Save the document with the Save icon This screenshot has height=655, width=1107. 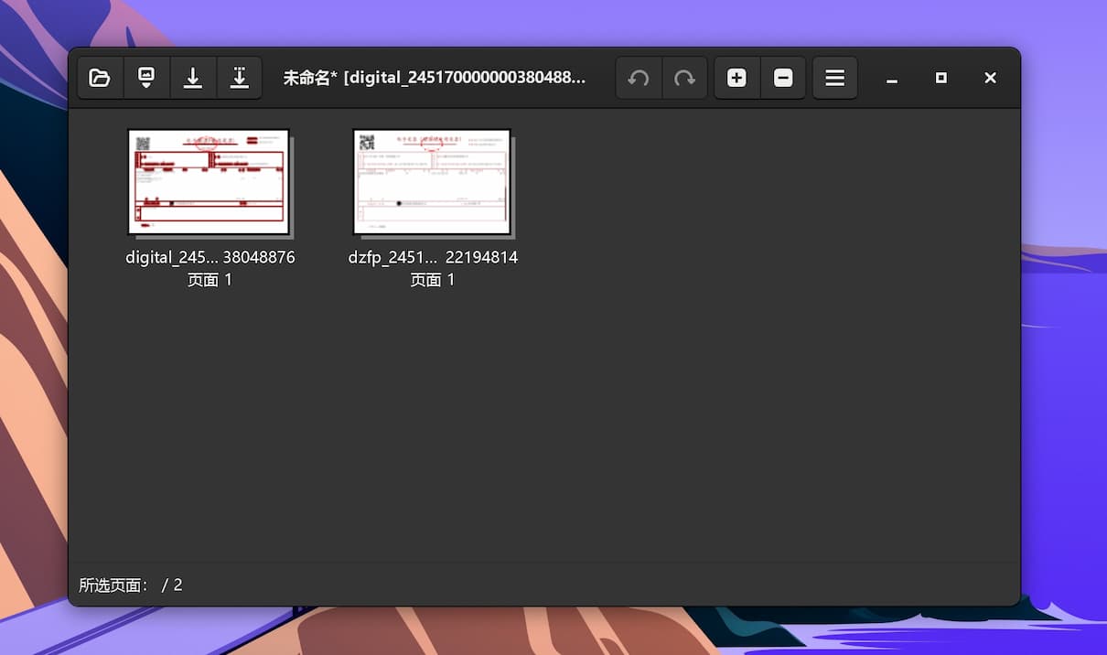pyautogui.click(x=193, y=78)
